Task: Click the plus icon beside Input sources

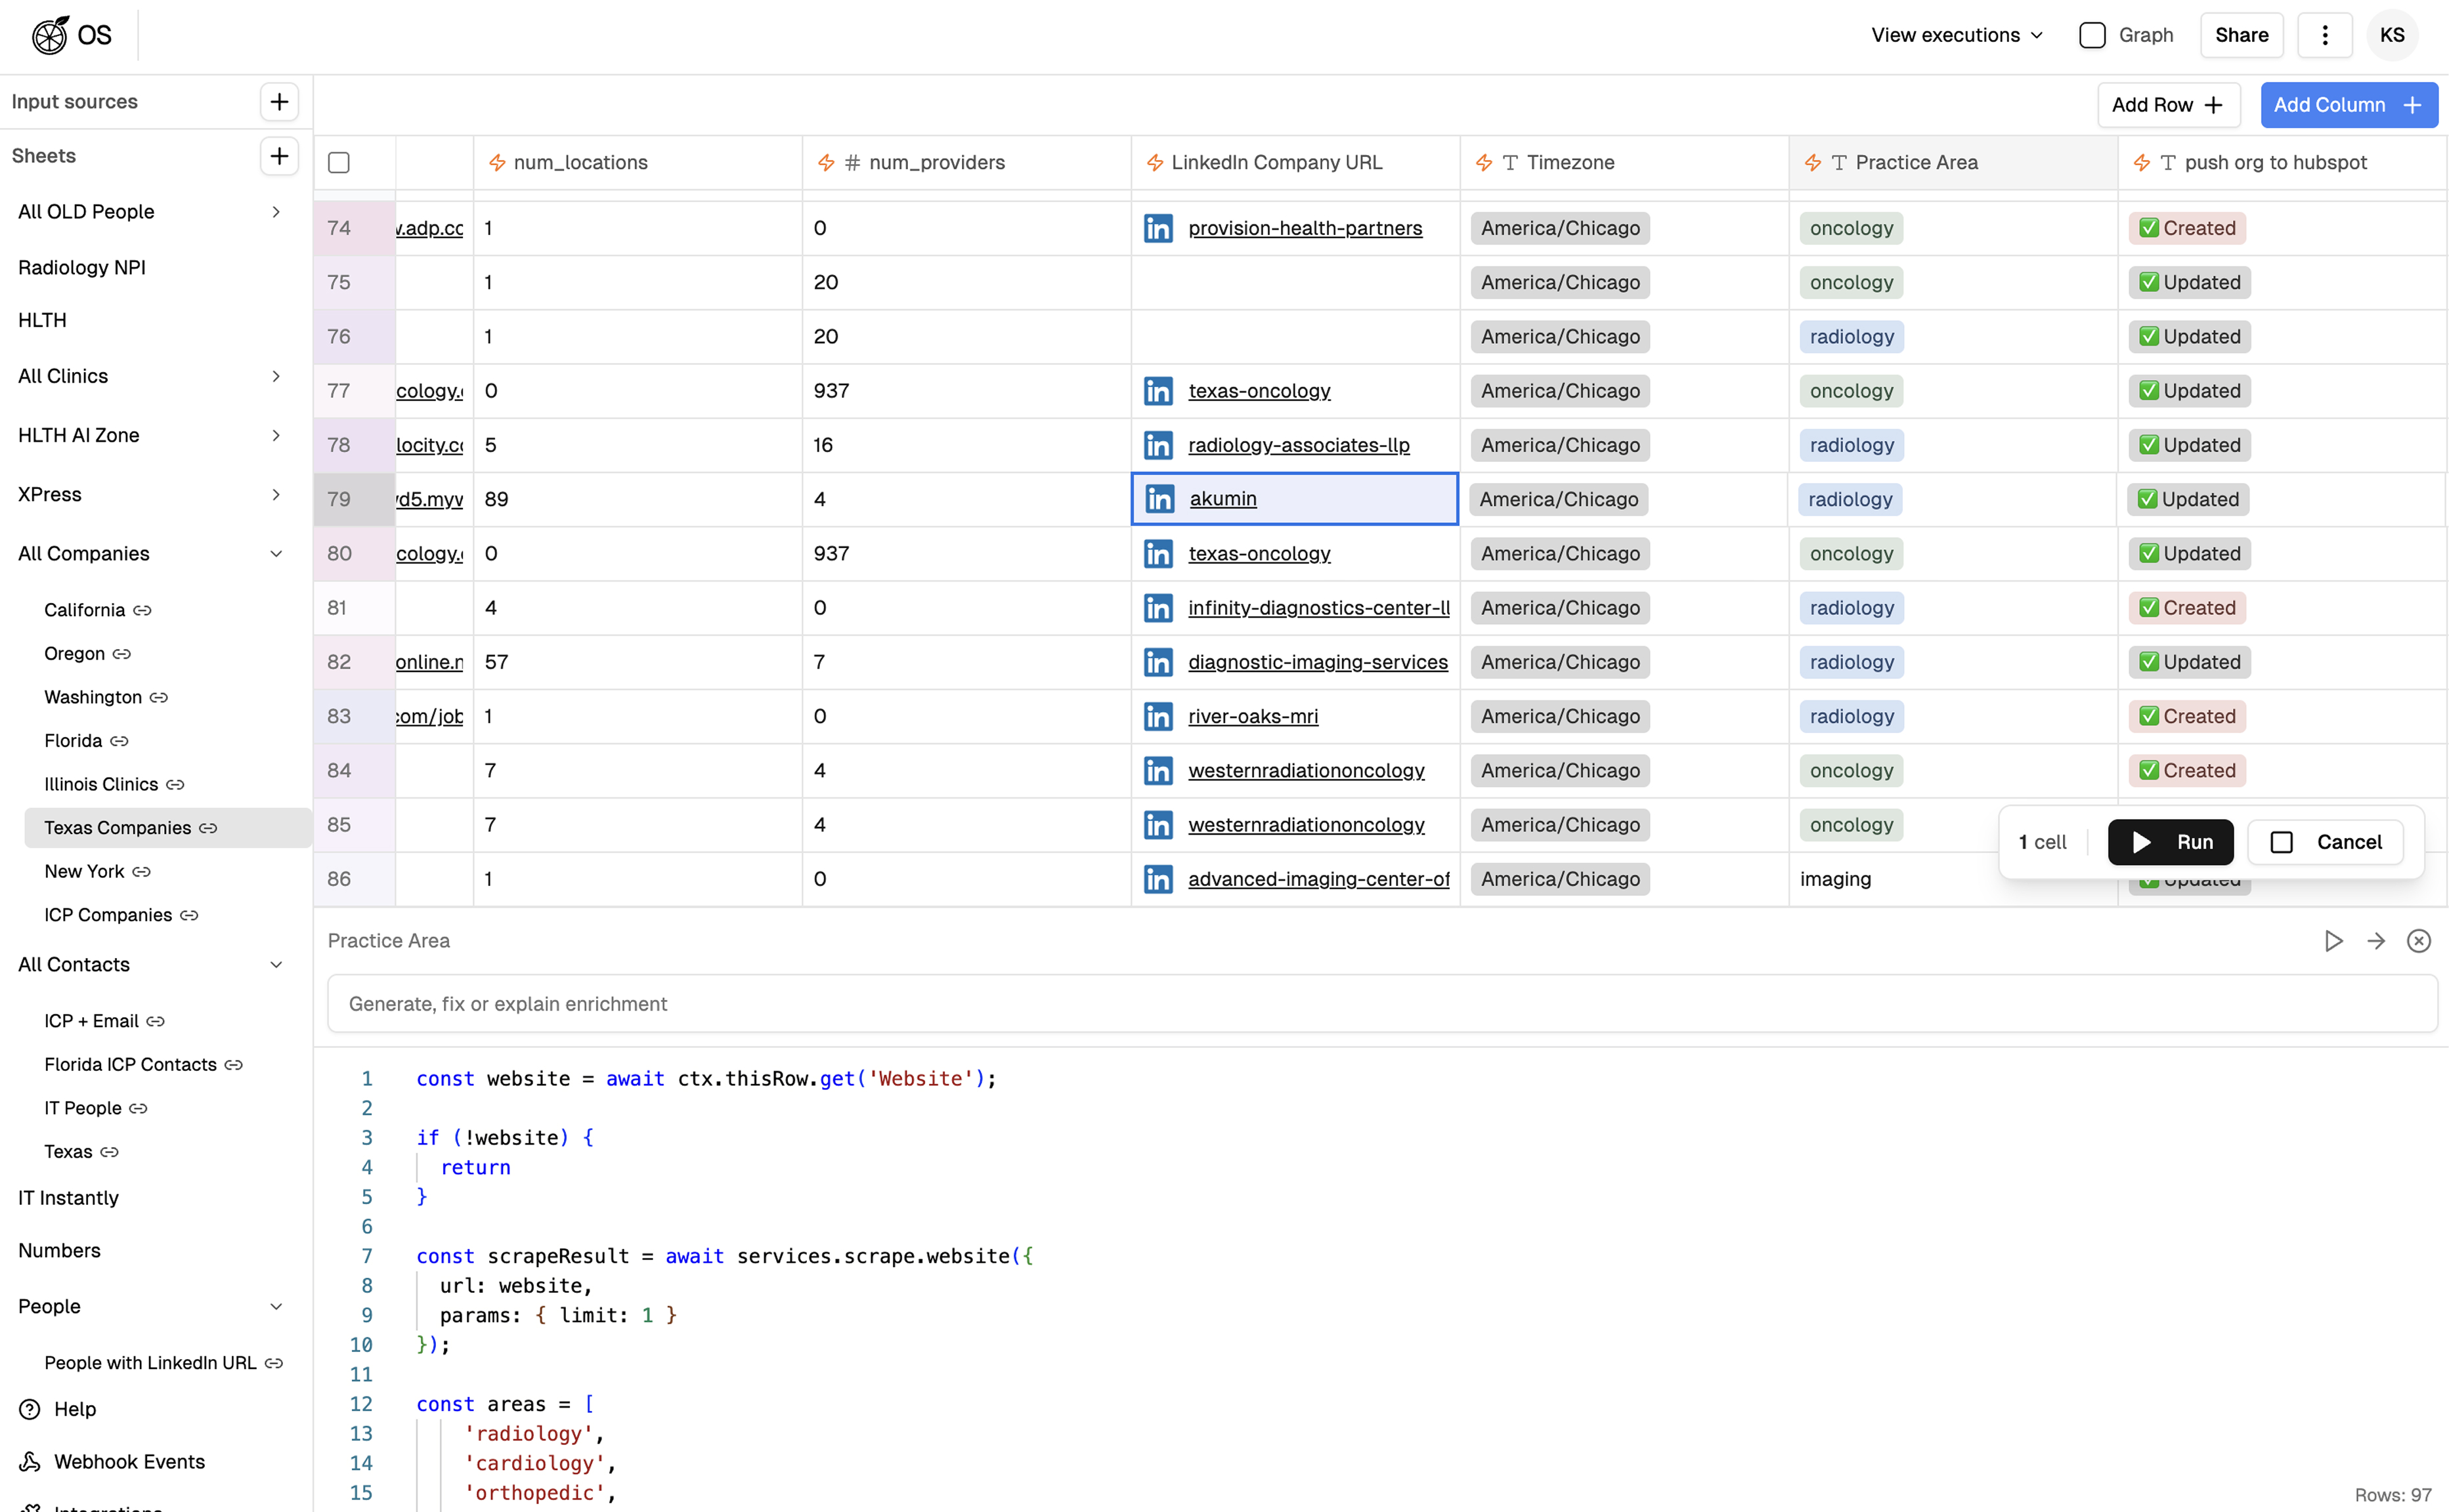Action: [x=279, y=102]
